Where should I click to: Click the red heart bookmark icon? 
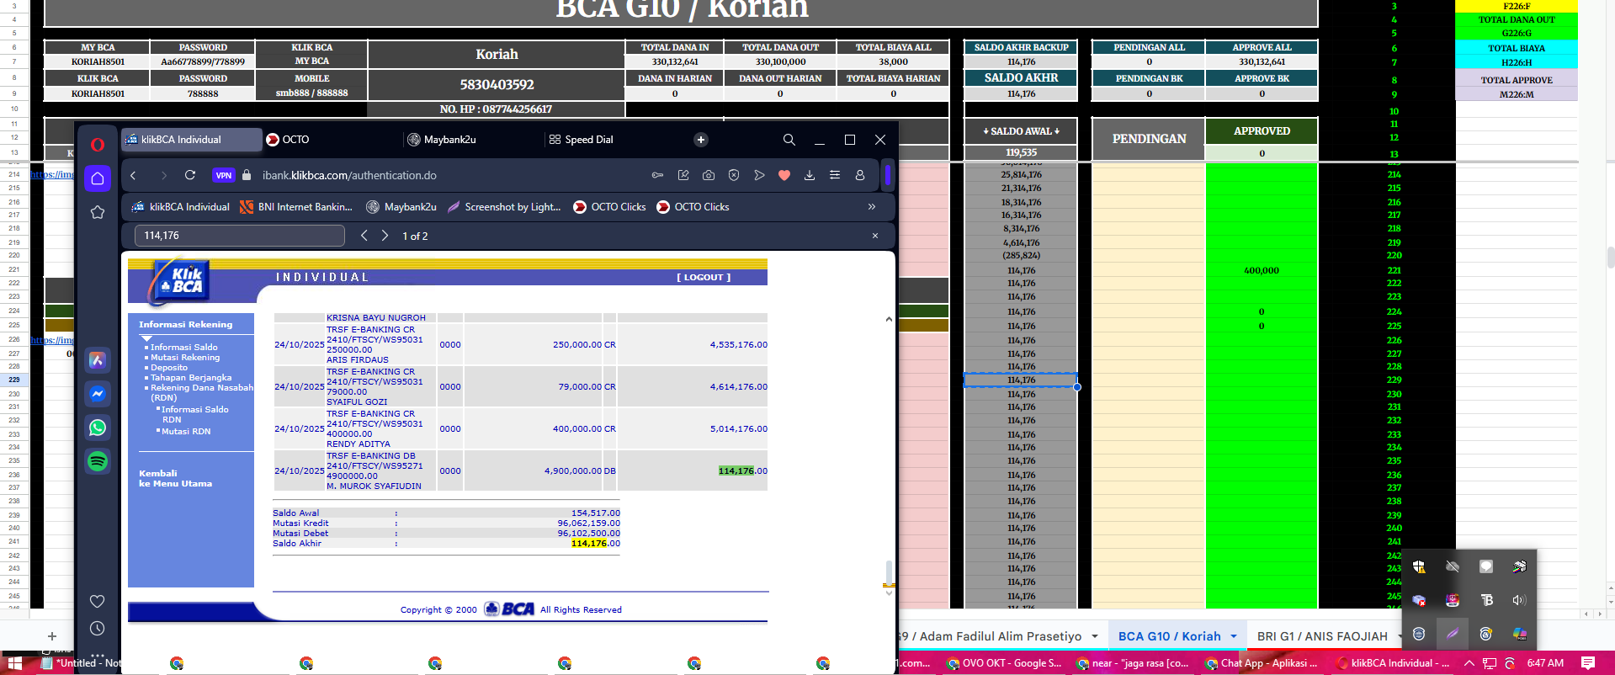(784, 175)
